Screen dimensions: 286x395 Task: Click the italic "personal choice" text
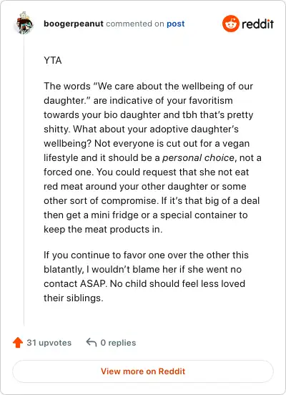(198, 157)
